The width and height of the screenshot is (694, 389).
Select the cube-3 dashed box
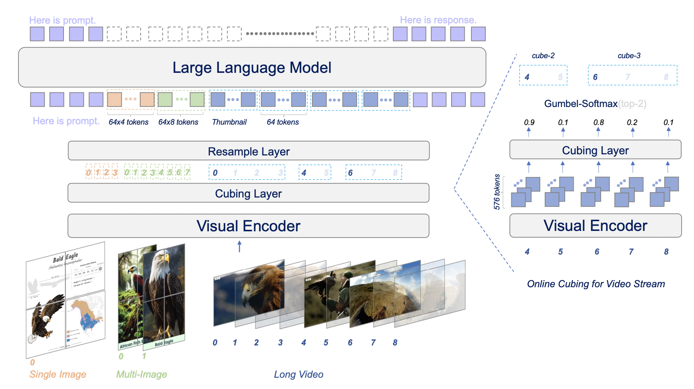pyautogui.click(x=632, y=75)
